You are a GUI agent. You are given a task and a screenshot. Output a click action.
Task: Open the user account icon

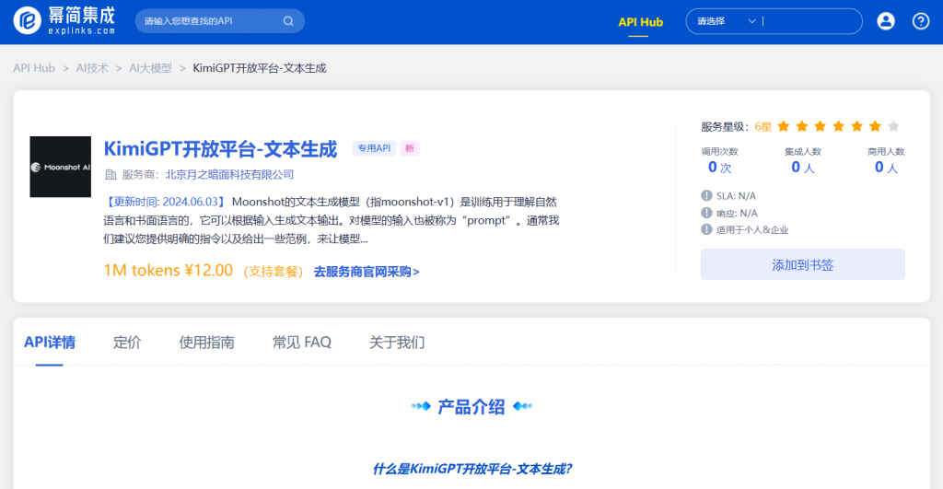click(x=885, y=21)
